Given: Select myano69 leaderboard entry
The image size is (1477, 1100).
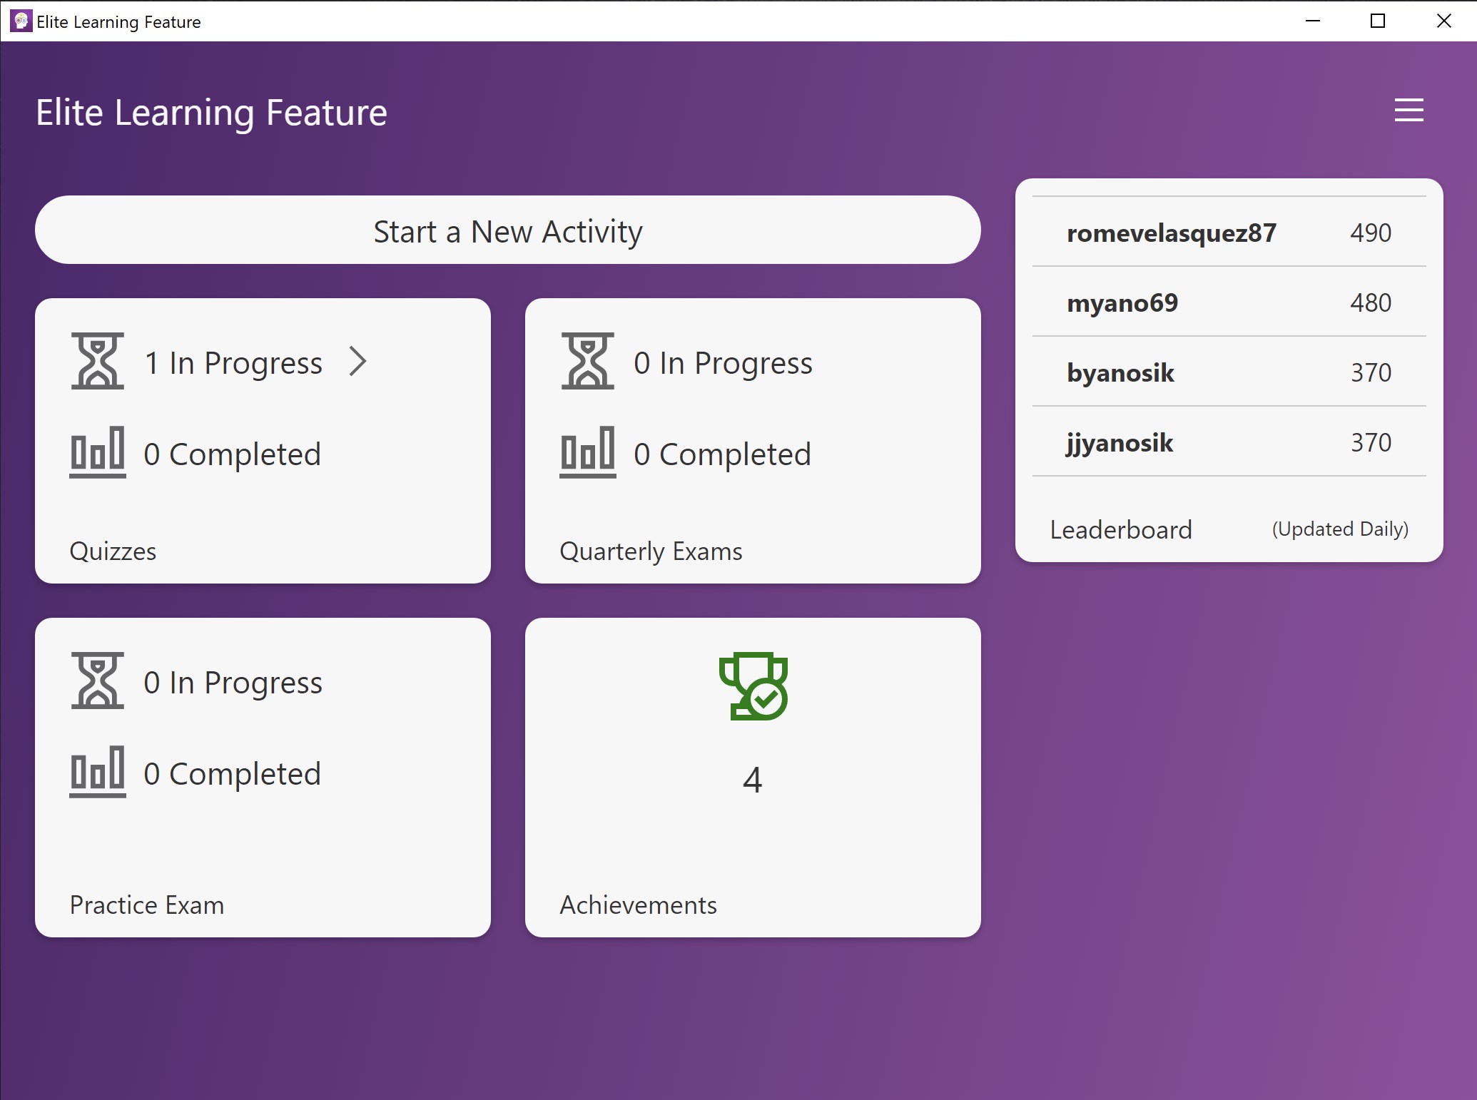Looking at the screenshot, I should (1122, 302).
